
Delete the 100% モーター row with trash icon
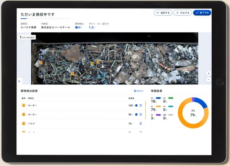pos(141,105)
